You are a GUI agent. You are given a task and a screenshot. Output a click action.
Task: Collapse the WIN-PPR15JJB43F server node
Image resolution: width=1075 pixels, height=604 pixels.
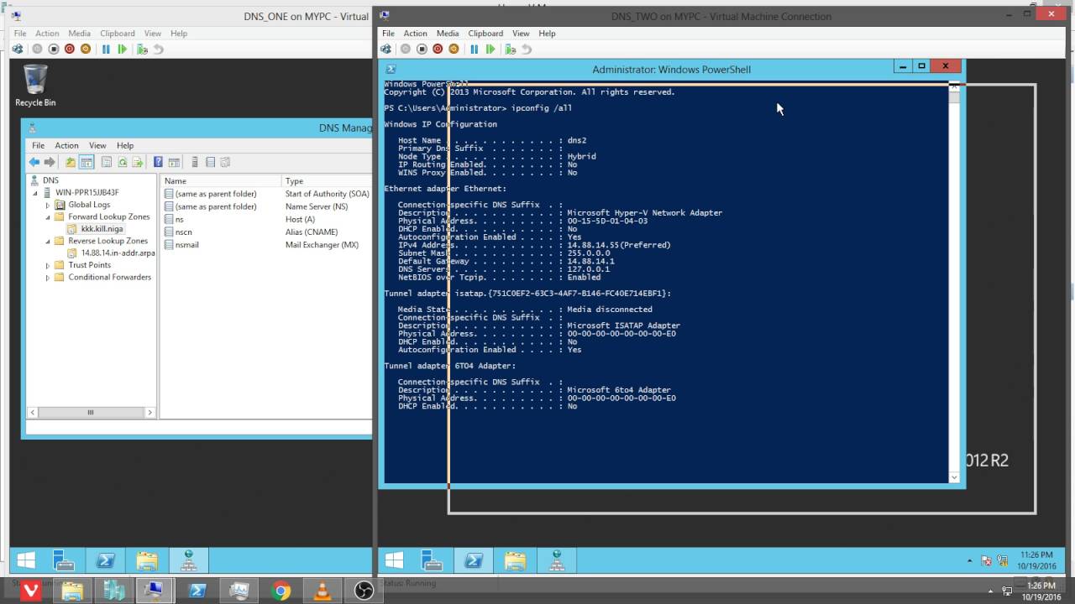[x=35, y=193]
